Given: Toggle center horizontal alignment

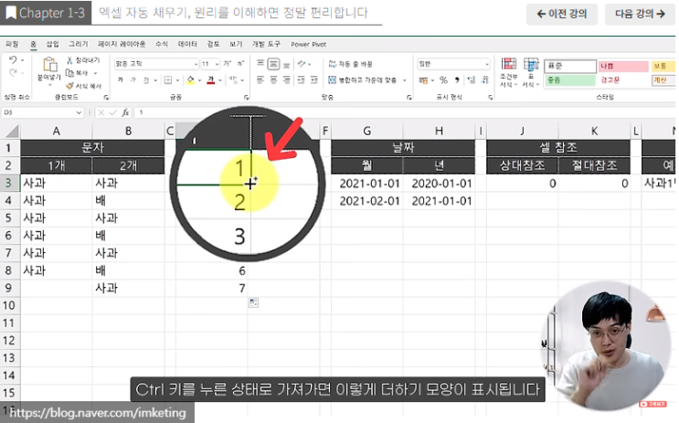Looking at the screenshot, I should point(273,80).
